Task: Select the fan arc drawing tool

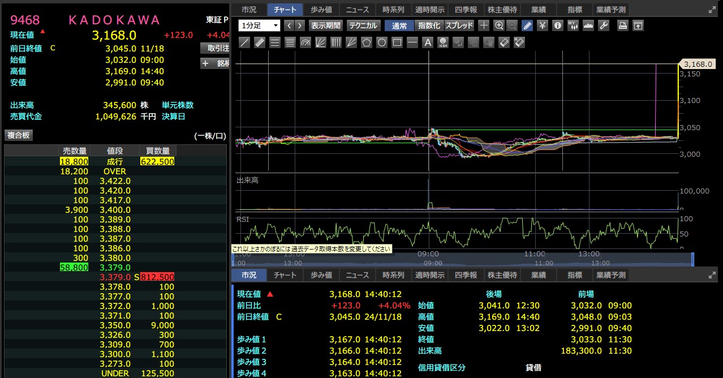Action: [x=305, y=42]
